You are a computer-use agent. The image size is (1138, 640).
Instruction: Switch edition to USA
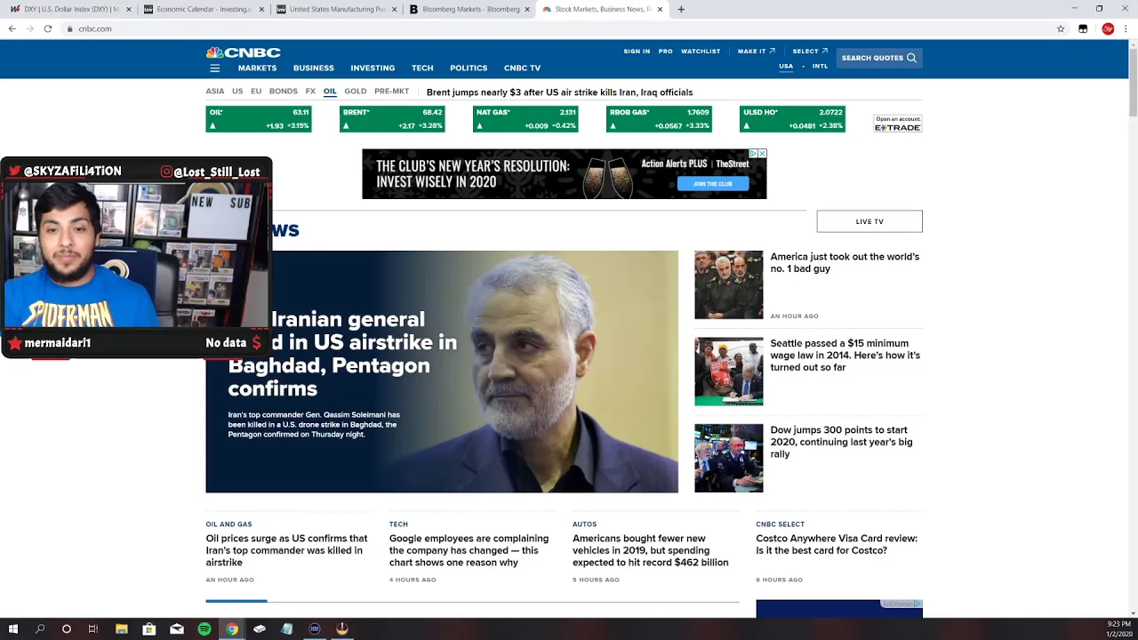(x=786, y=66)
